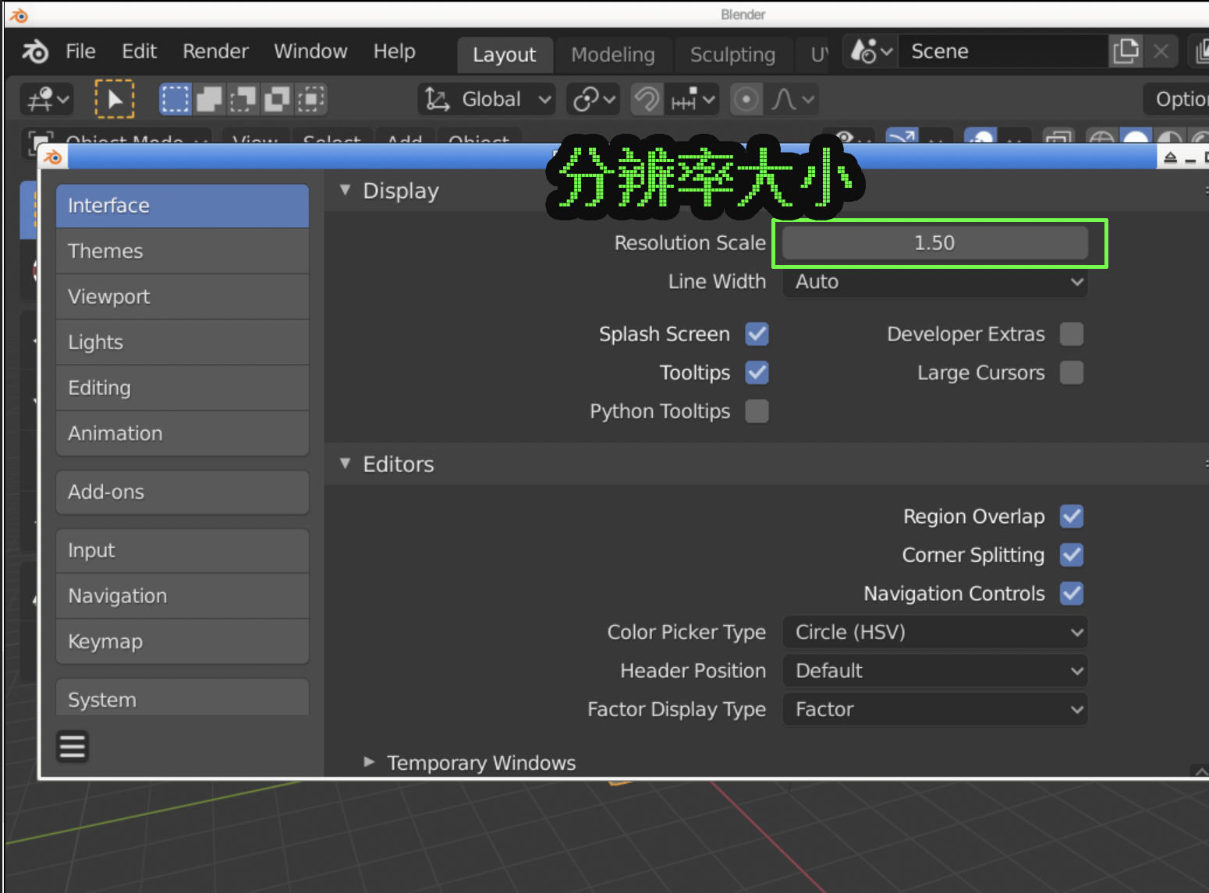Choose the Set new selection mode icon
1209x893 pixels.
pyautogui.click(x=175, y=99)
